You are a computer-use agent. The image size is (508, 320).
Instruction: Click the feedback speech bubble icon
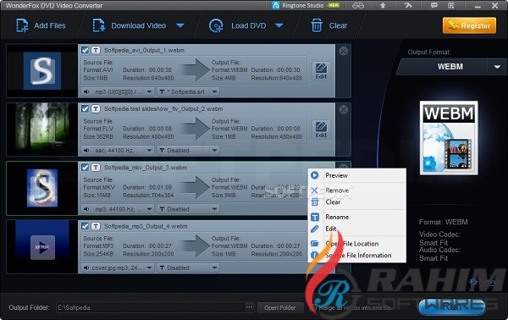(433, 6)
